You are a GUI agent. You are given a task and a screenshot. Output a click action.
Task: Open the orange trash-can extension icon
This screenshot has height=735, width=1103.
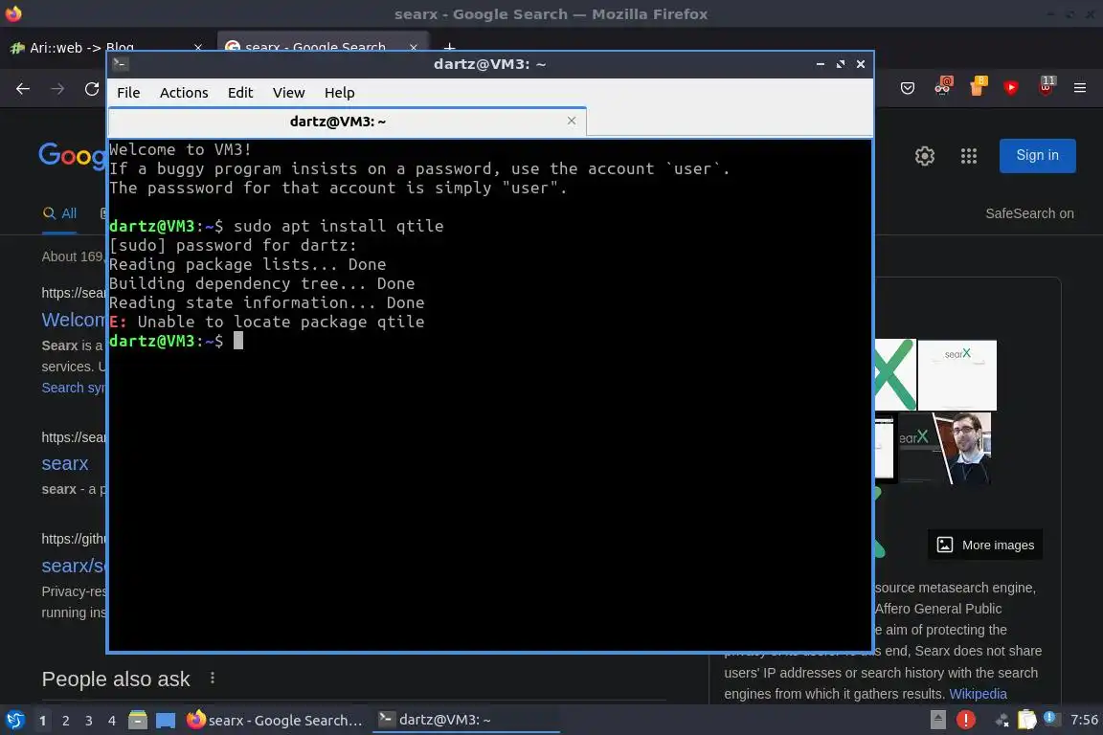click(x=977, y=86)
